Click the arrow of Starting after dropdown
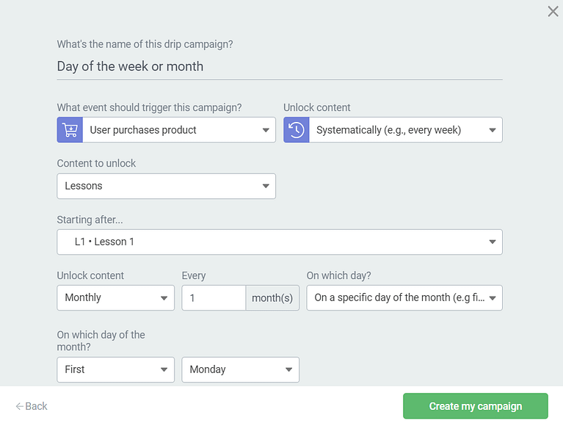The image size is (563, 423). [x=492, y=242]
